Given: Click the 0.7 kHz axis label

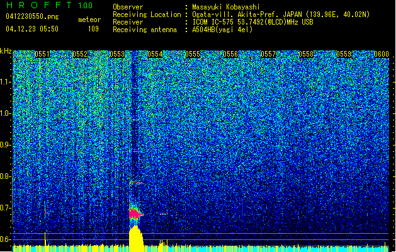Looking at the screenshot, I should [5, 208].
